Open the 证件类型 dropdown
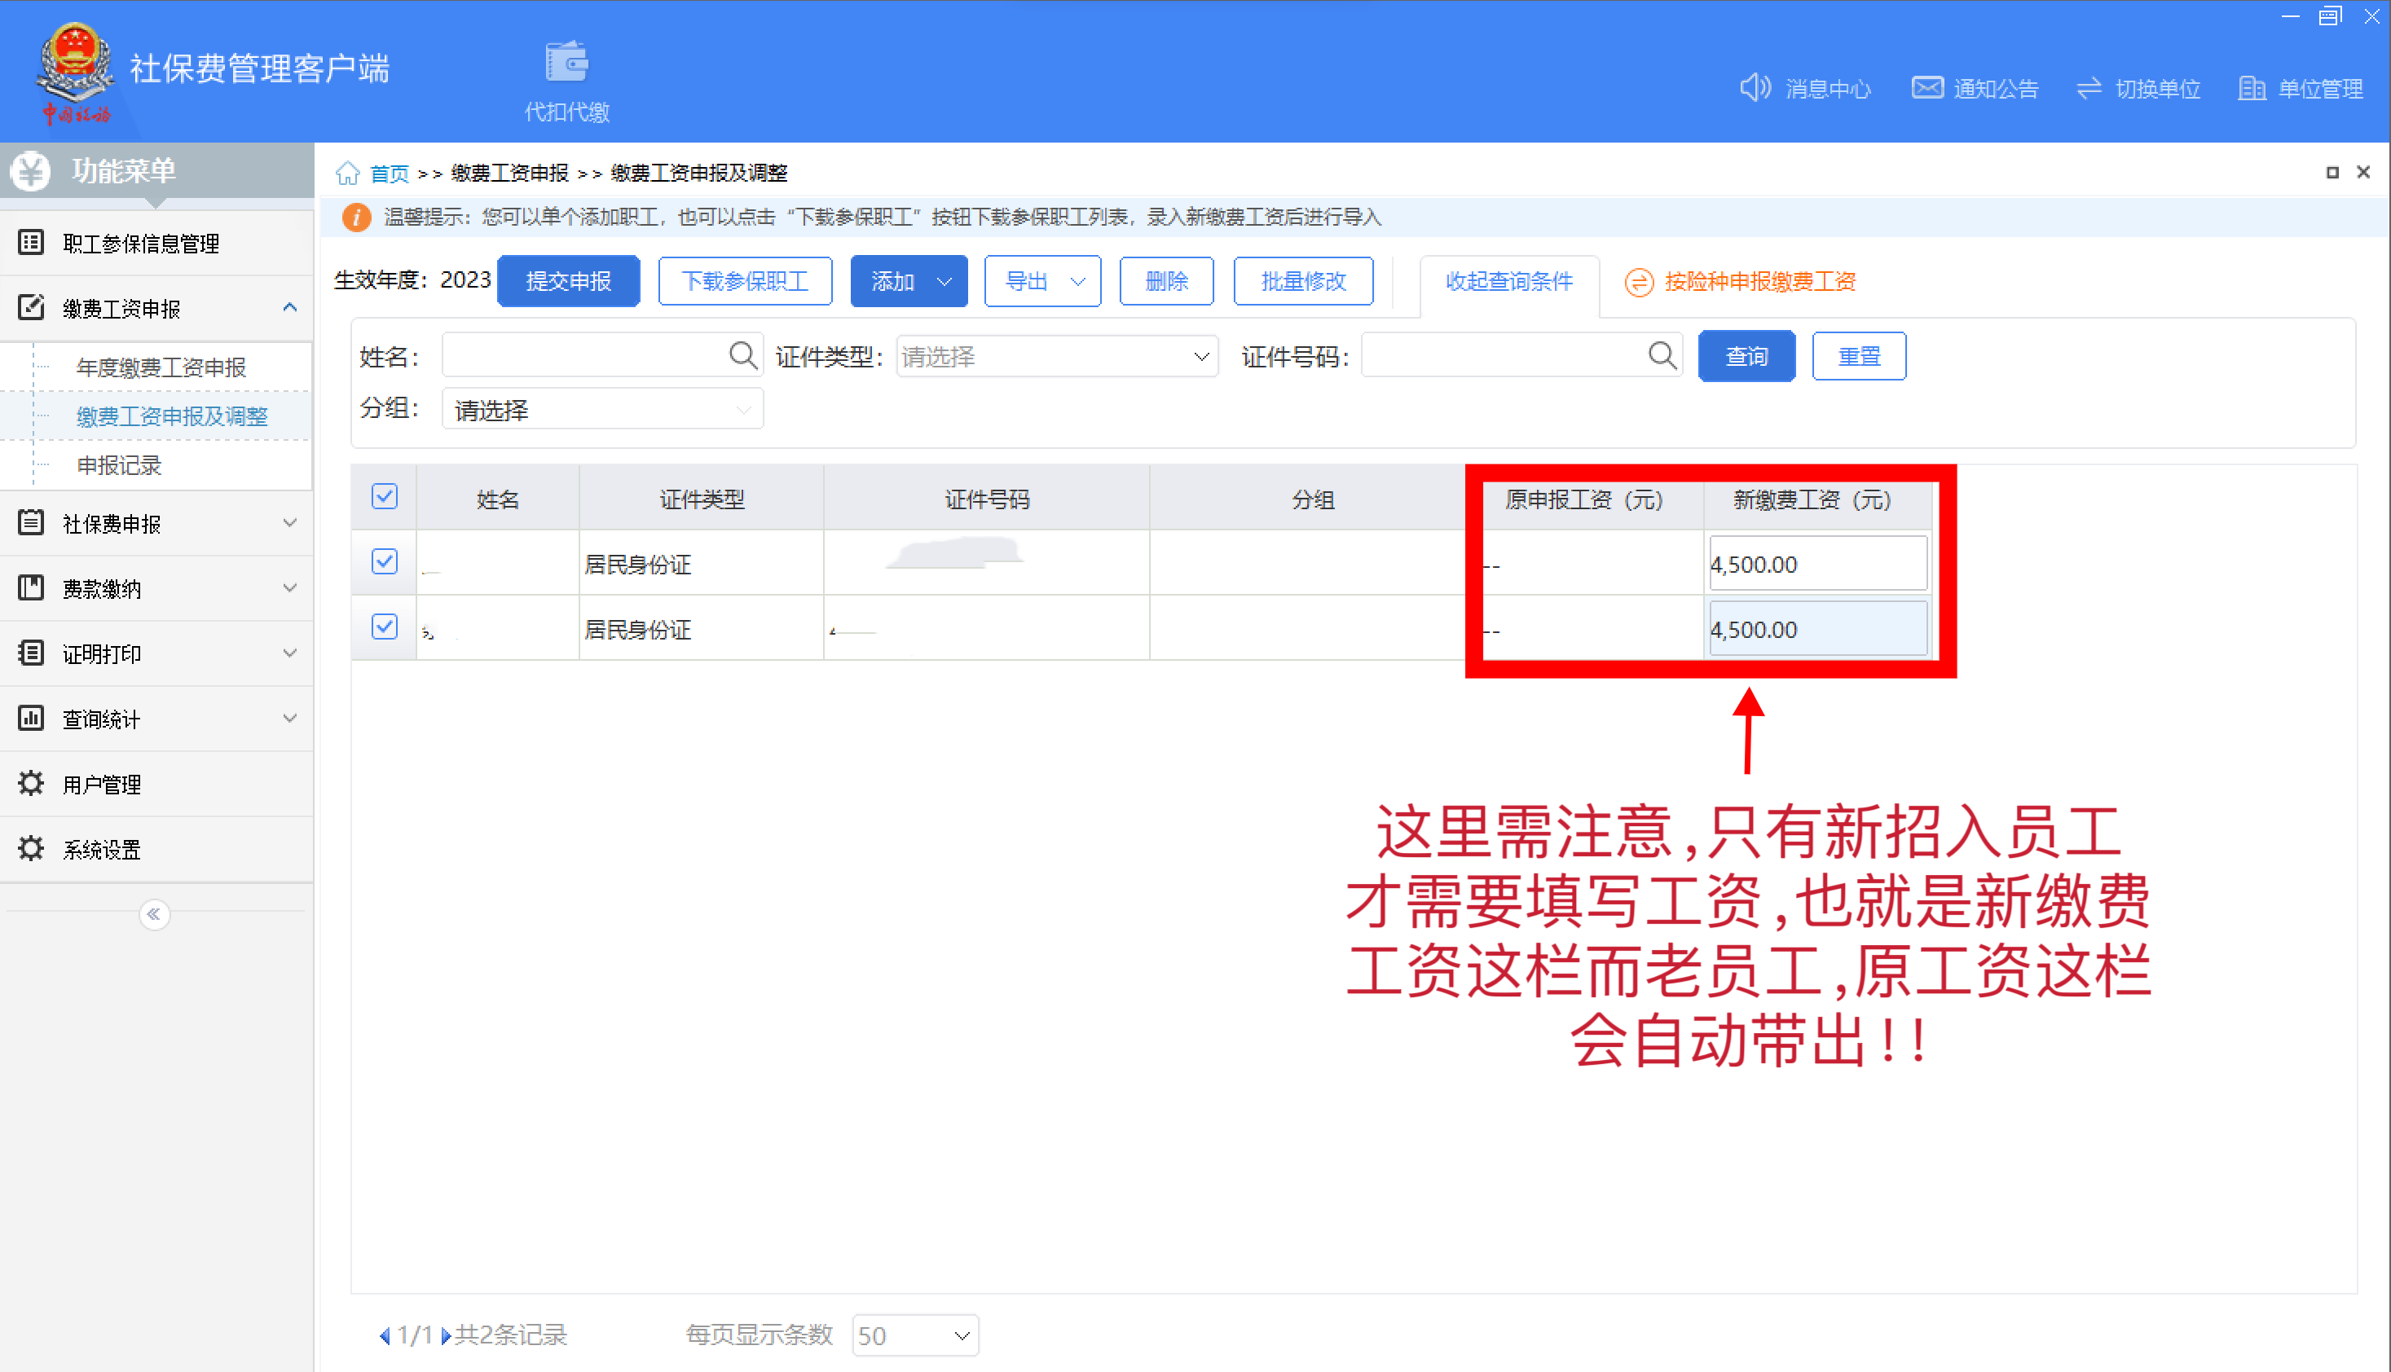This screenshot has height=1372, width=2391. point(1055,356)
